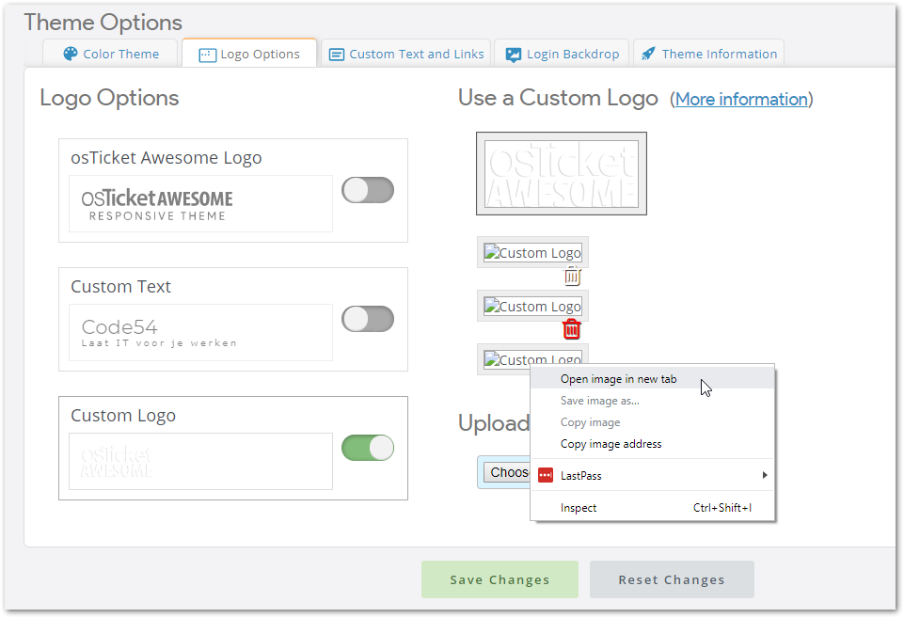The image size is (904, 618).
Task: Click the text icon on Custom Text and Links tab
Action: pyautogui.click(x=336, y=55)
